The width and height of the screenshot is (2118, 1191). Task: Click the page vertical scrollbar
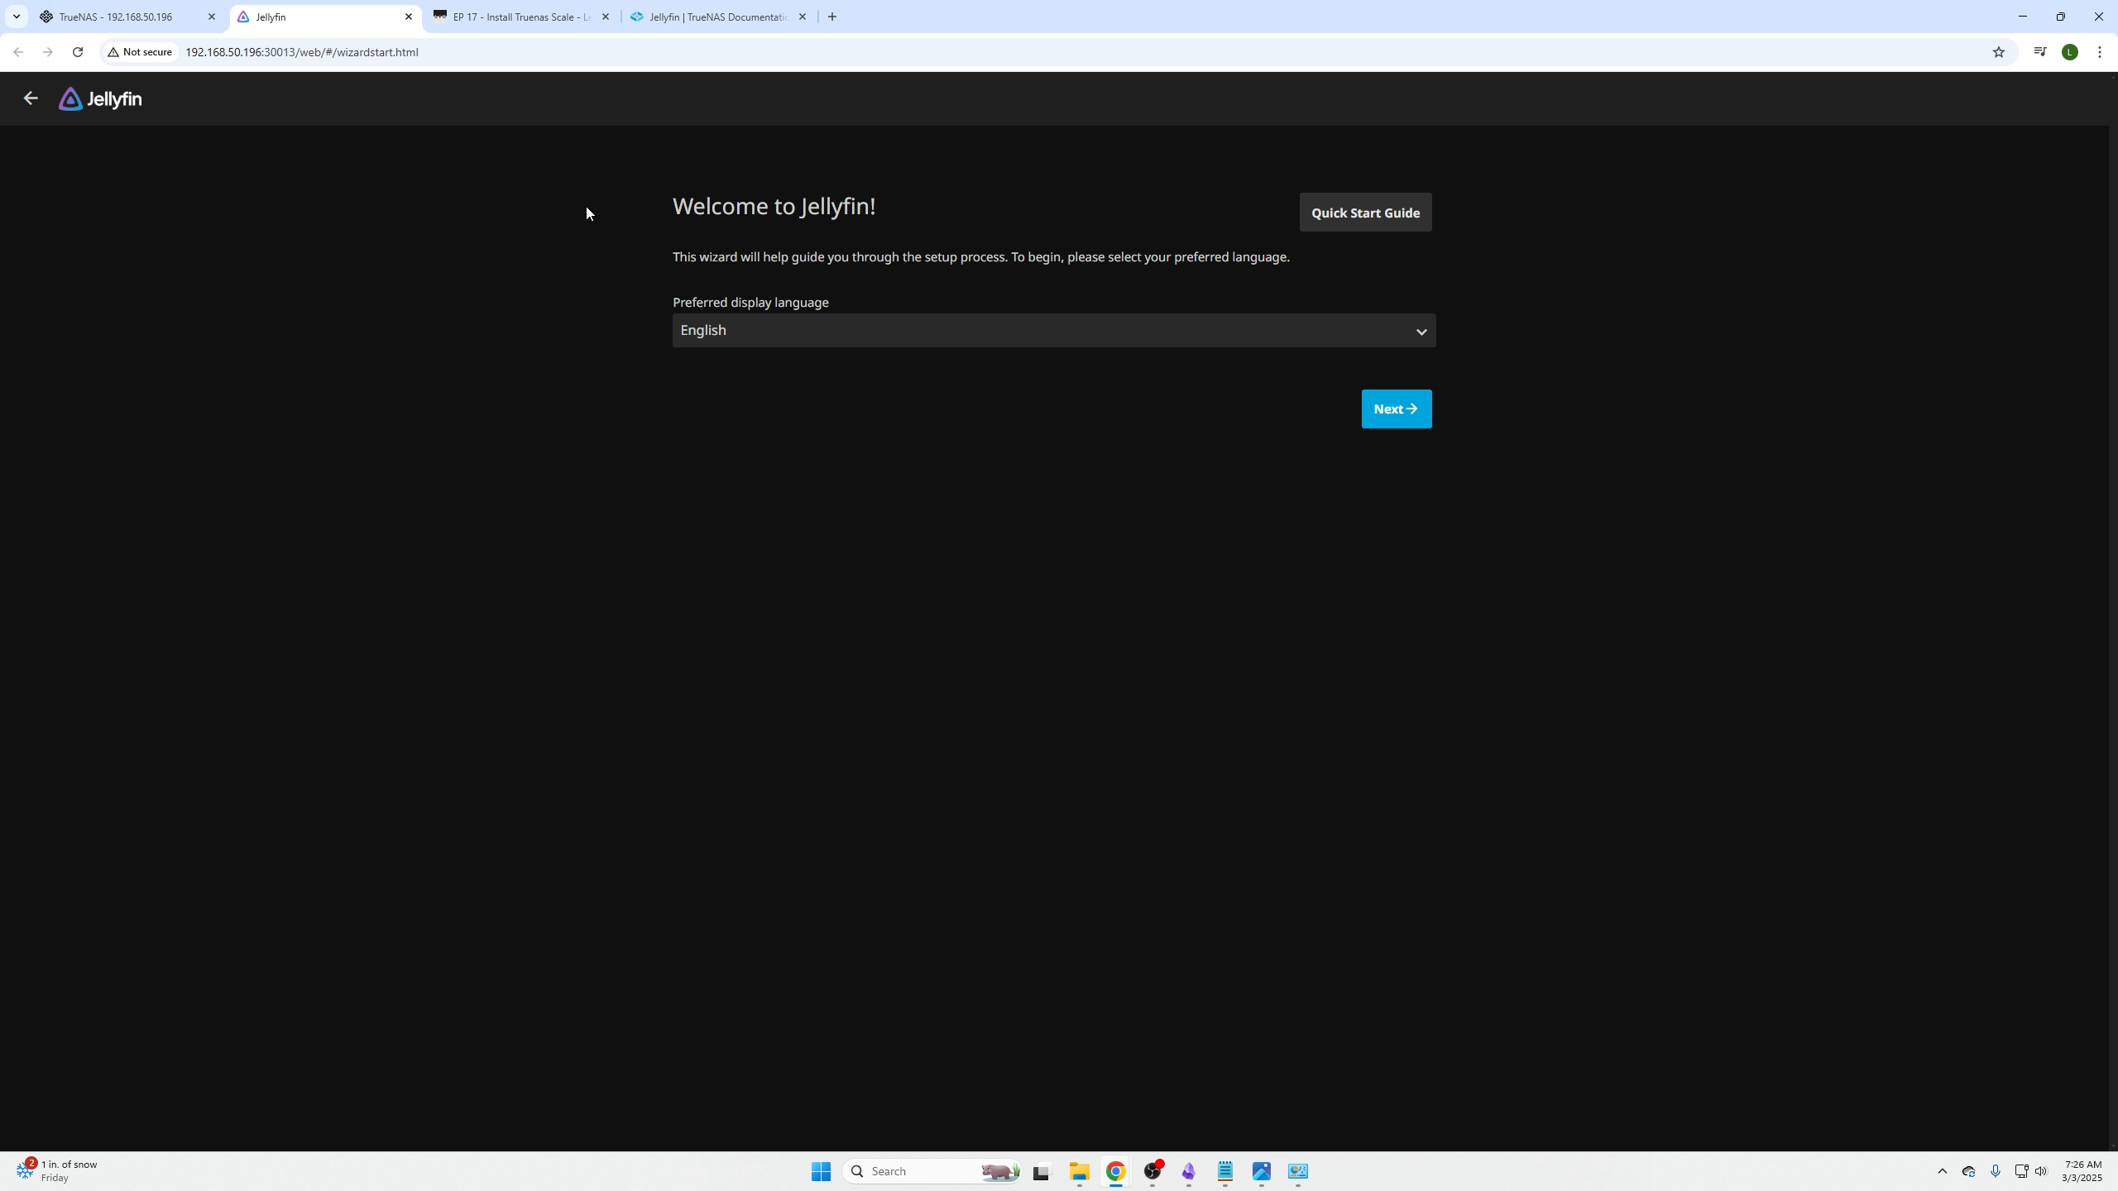pos(2113,612)
